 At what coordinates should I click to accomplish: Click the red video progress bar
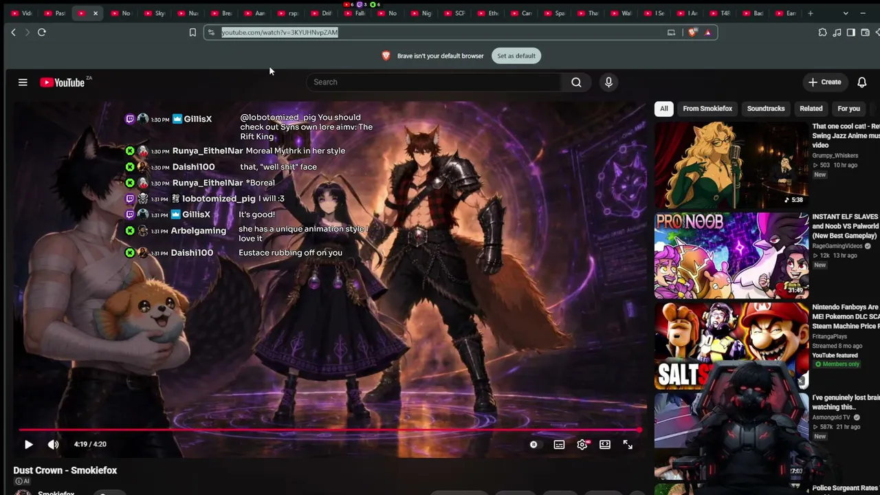point(330,430)
